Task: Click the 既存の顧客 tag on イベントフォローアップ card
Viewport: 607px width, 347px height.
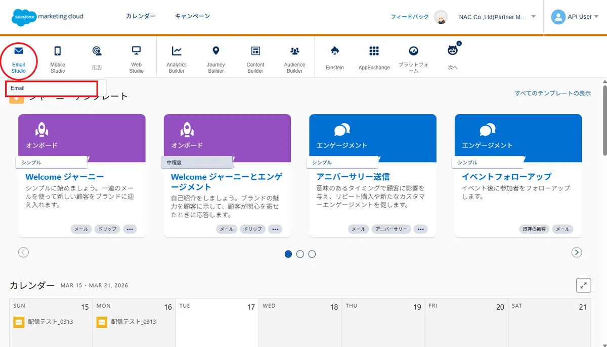Action: click(x=534, y=229)
